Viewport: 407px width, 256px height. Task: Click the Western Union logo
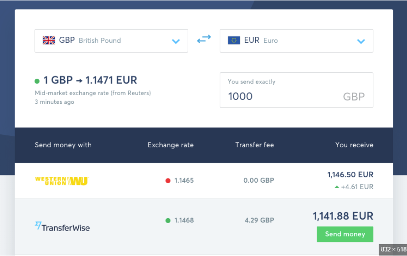(62, 181)
